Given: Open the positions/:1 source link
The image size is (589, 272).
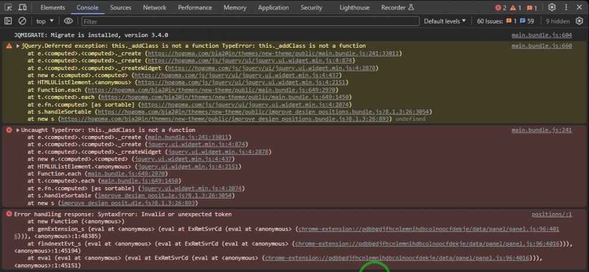Looking at the screenshot, I should (551, 214).
